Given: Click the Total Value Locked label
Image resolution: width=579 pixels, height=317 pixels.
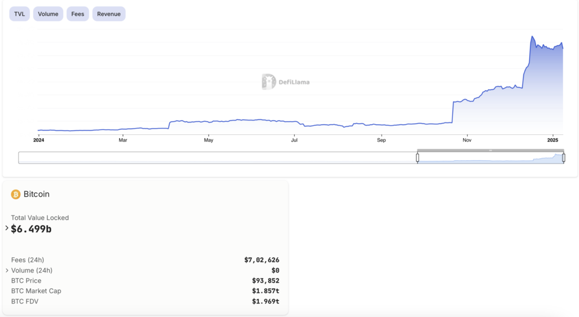Looking at the screenshot, I should pos(40,218).
